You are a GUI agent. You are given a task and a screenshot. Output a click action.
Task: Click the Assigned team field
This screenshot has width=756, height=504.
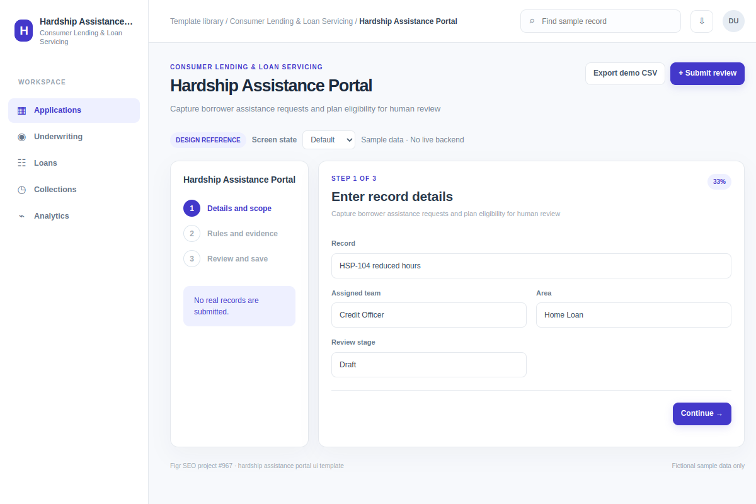[x=429, y=315]
